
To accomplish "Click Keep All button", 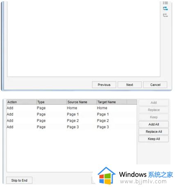I will [154, 139].
